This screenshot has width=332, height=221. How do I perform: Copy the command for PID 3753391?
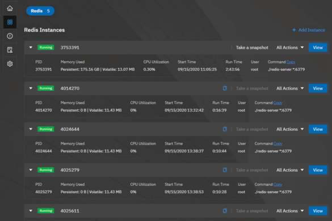291,62
